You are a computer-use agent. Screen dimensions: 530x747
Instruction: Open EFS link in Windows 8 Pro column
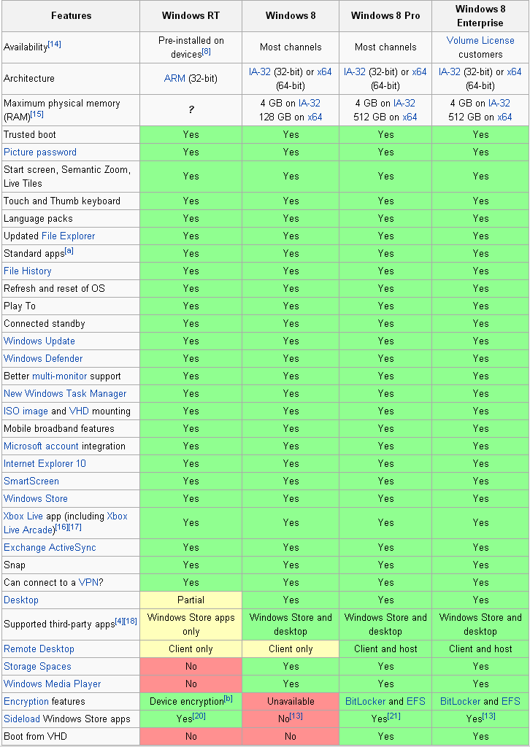(x=416, y=701)
